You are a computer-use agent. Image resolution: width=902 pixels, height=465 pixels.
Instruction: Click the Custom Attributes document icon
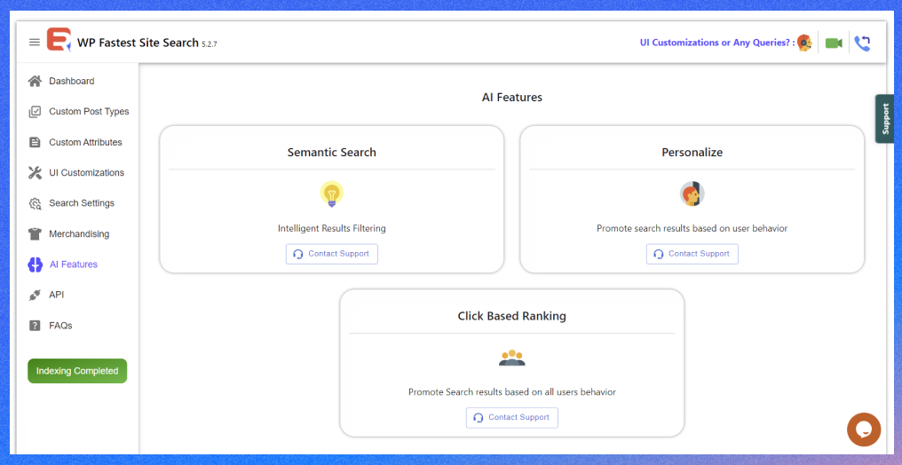36,142
